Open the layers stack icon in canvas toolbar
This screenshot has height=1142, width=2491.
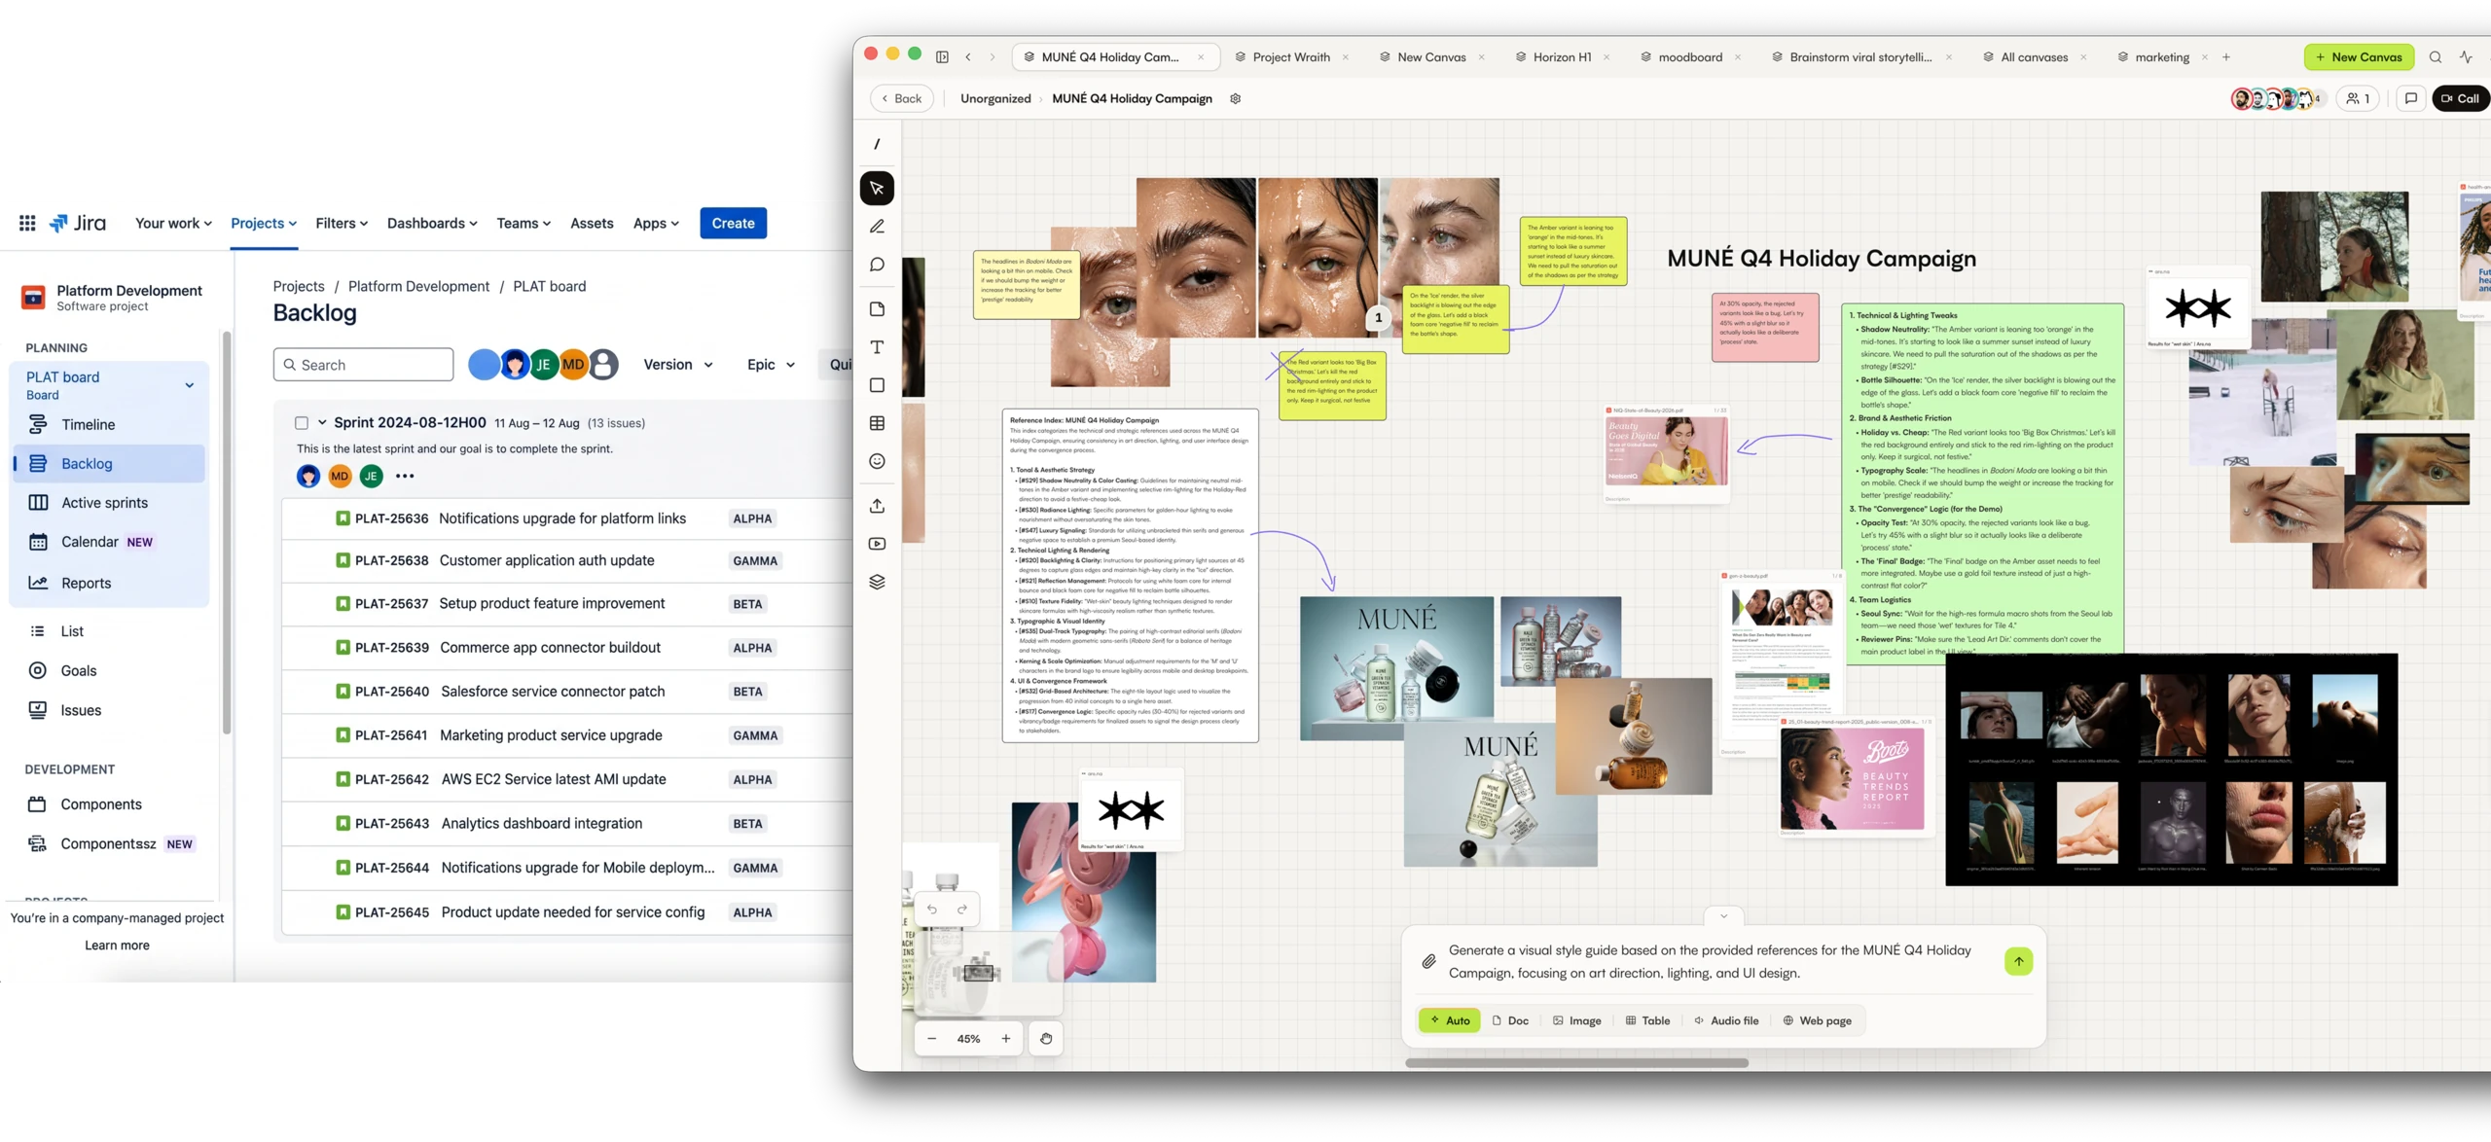pyautogui.click(x=877, y=582)
